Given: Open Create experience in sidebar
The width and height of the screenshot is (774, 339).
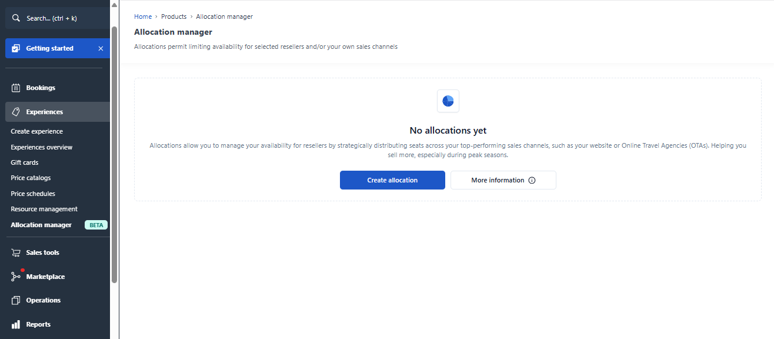Looking at the screenshot, I should click(x=36, y=131).
